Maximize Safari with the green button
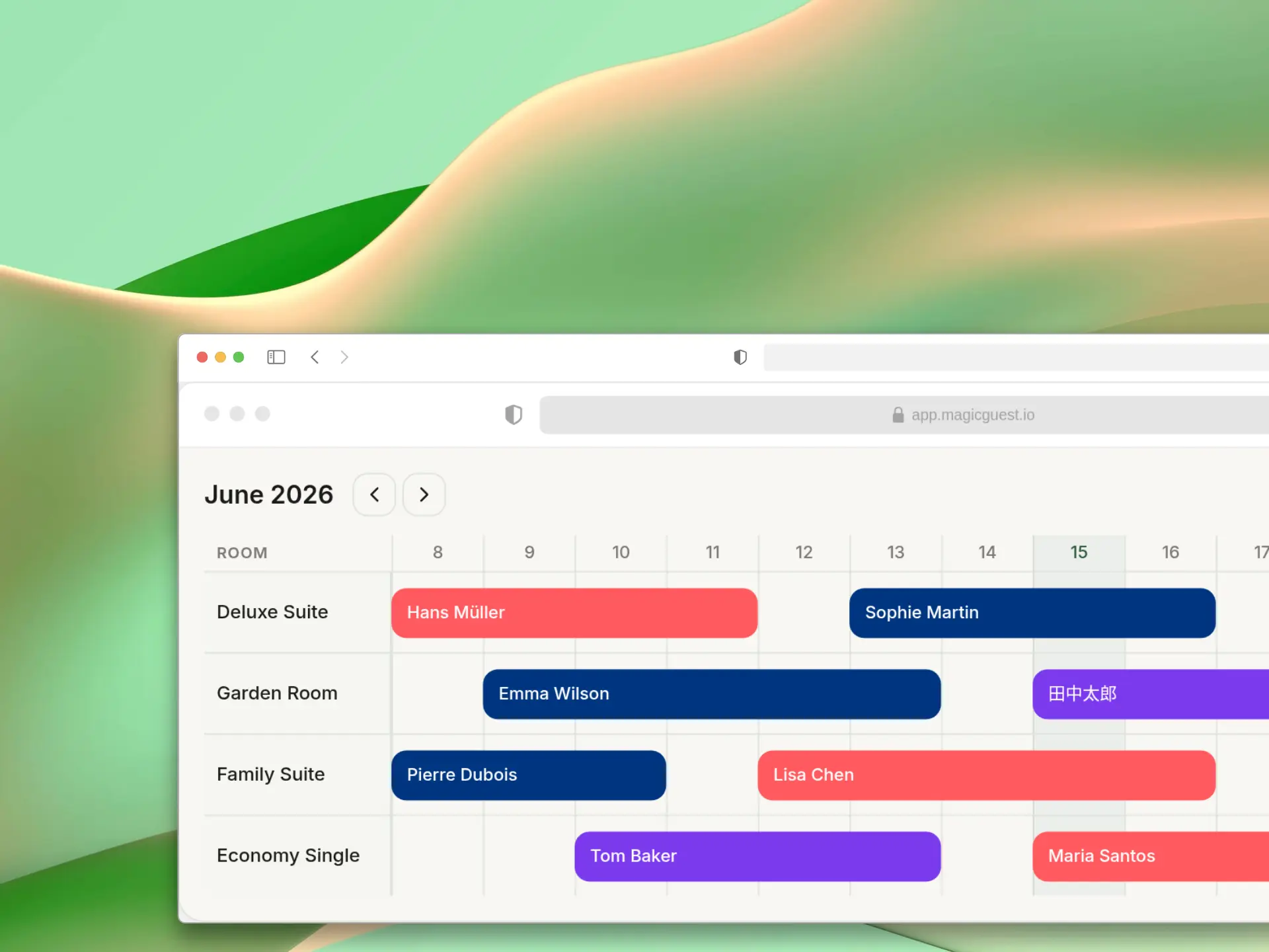1269x952 pixels. point(239,357)
